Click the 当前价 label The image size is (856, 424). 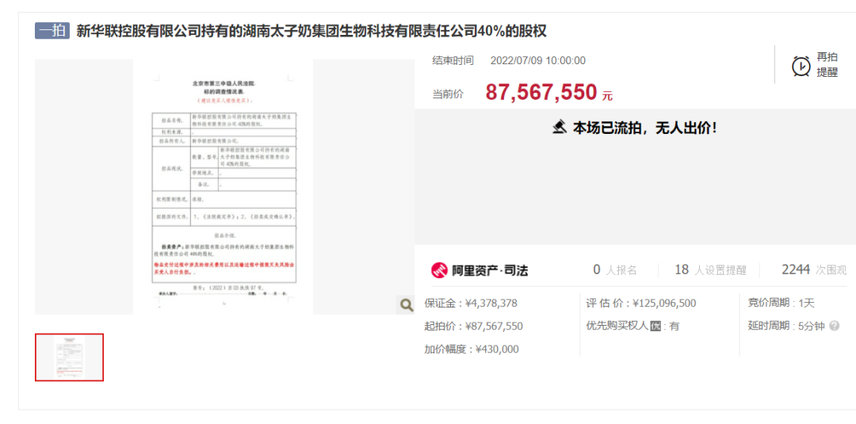click(448, 94)
